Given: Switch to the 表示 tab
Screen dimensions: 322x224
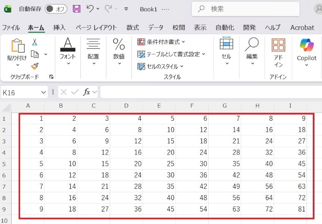Looking at the screenshot, I should [200, 28].
